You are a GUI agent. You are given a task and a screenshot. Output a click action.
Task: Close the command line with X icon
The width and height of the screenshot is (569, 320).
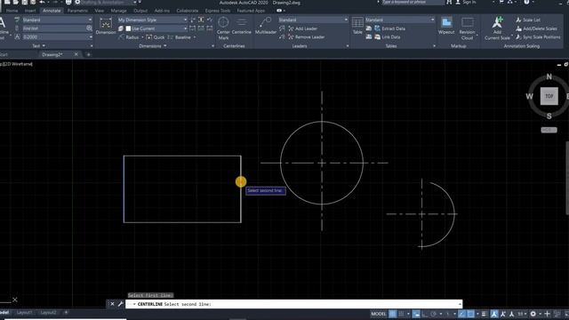(x=112, y=304)
